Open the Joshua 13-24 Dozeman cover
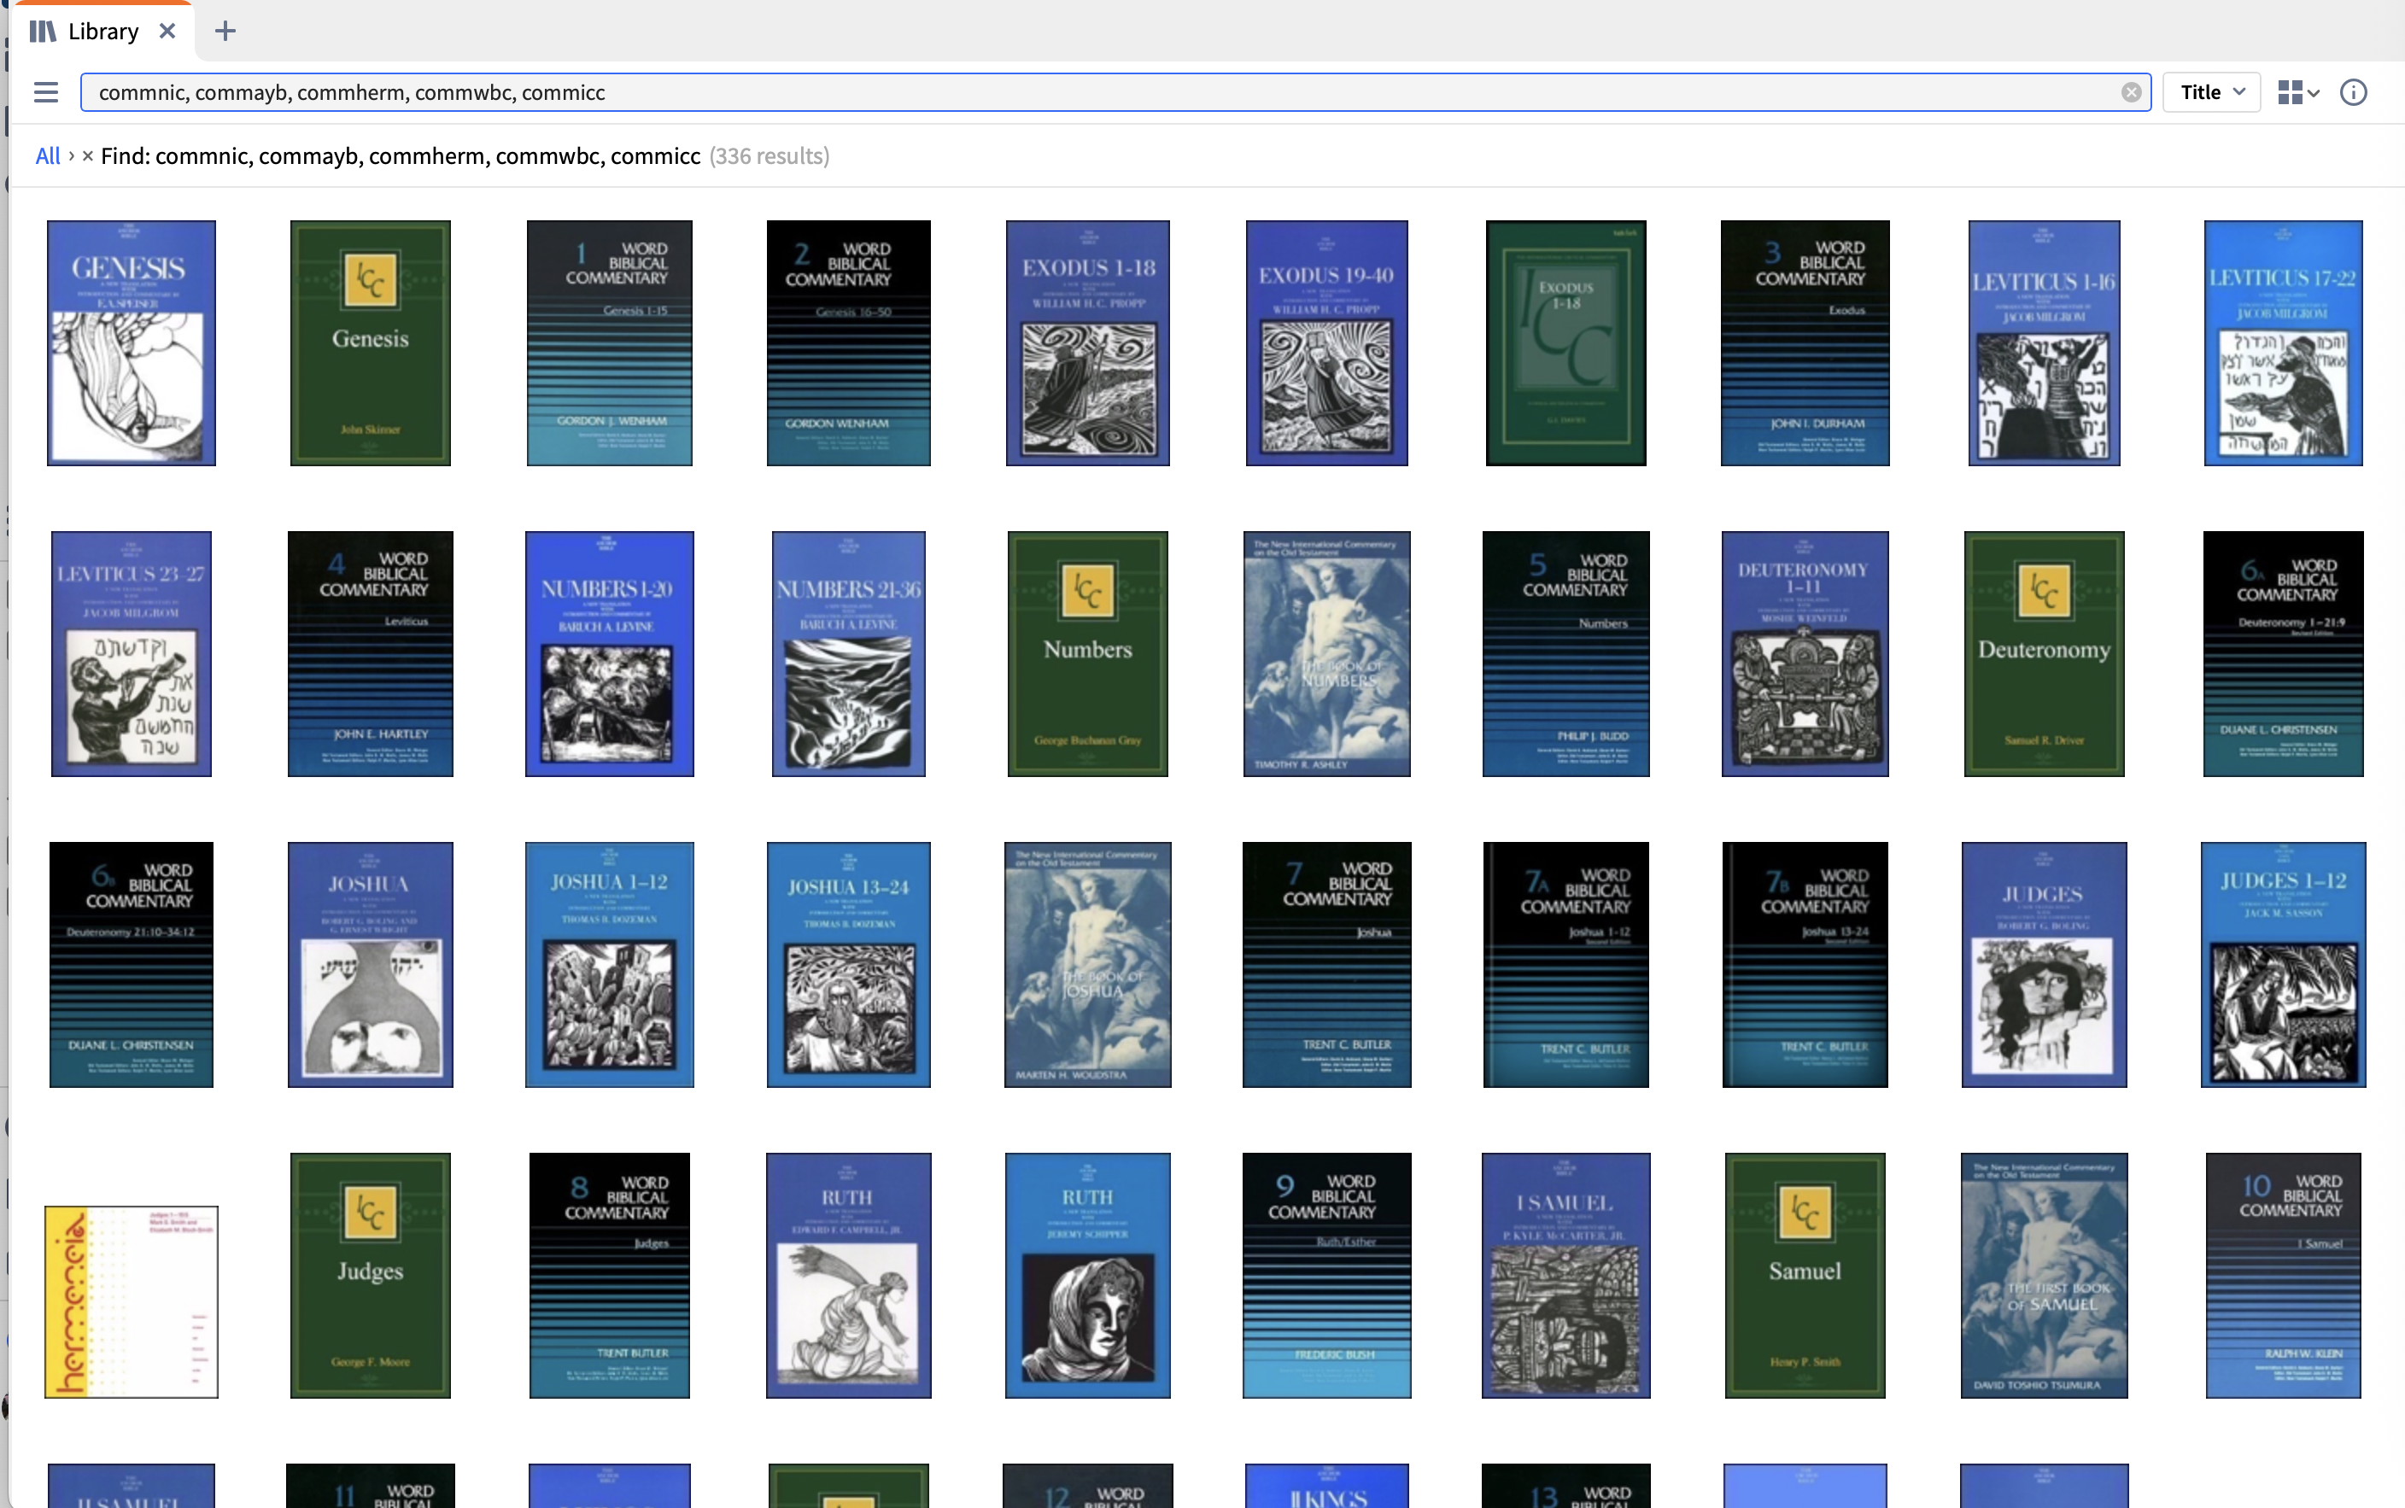The height and width of the screenshot is (1508, 2405). 849,964
